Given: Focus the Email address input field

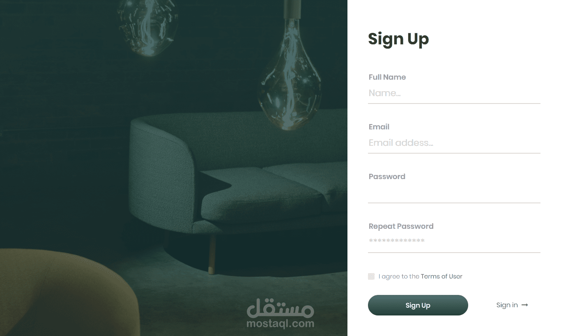Looking at the screenshot, I should [454, 143].
